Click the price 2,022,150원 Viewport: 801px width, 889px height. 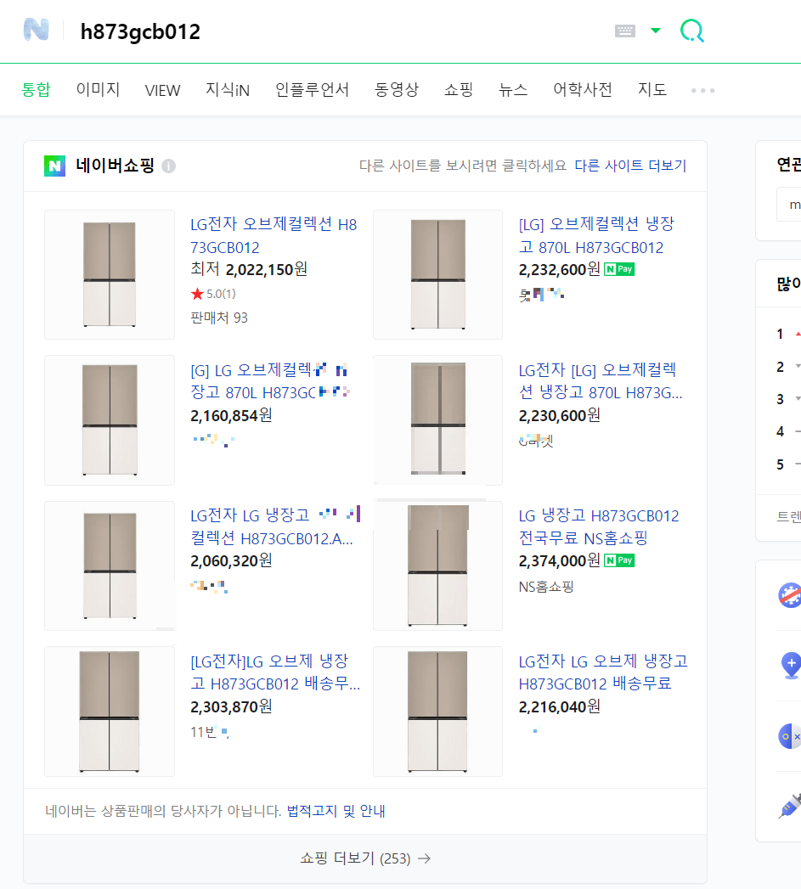coord(266,269)
